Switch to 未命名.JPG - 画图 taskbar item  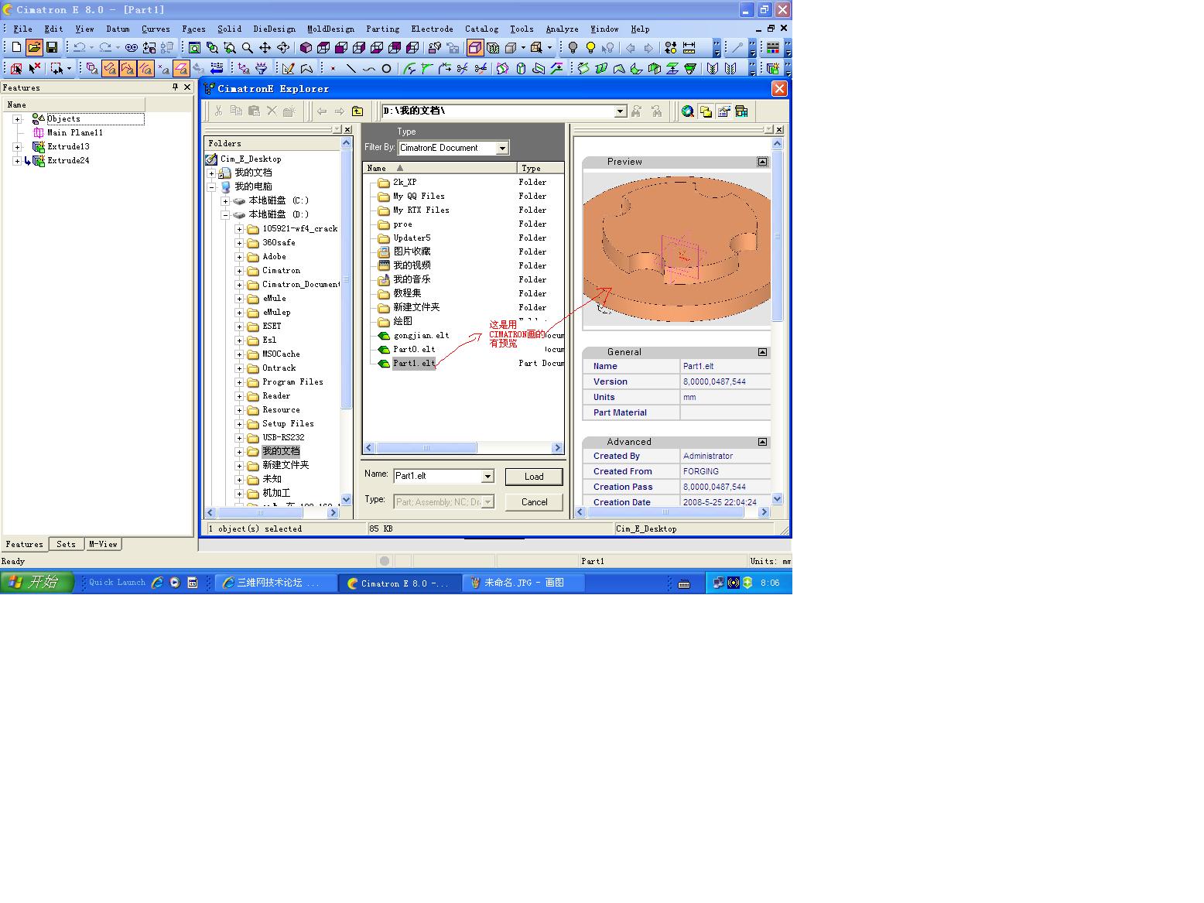[523, 583]
